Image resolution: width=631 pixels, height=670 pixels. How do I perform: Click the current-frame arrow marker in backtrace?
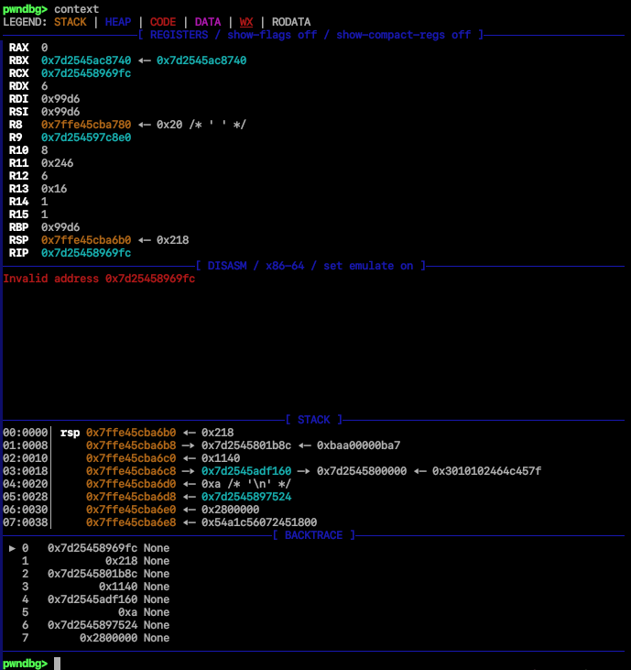(x=11, y=548)
